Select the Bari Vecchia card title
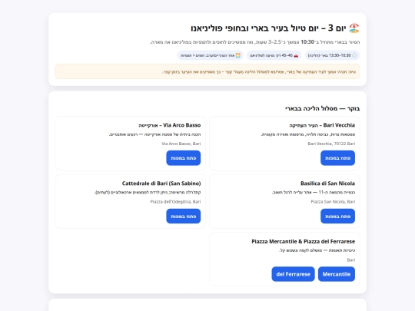415x311 pixels. (x=322, y=125)
